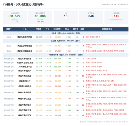The image size is (137, 126).
Task: Click the call rate cell 89.09%
Action: 39,76
